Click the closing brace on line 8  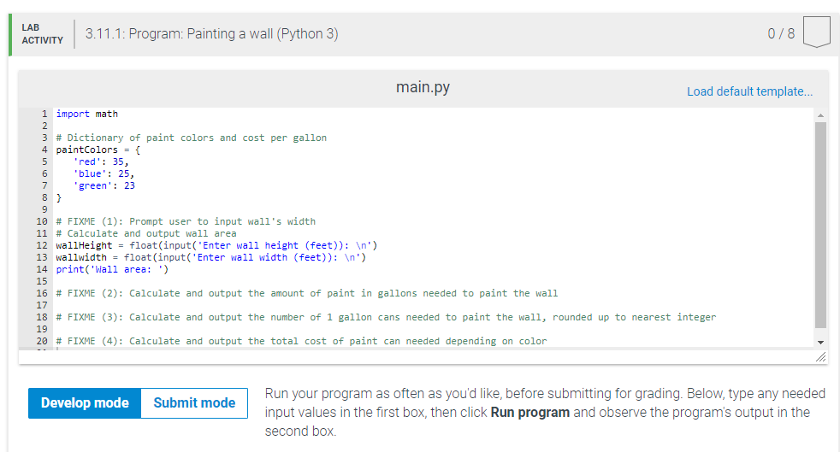59,198
